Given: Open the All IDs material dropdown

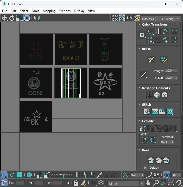Looking at the screenshot, I should point(126,184).
